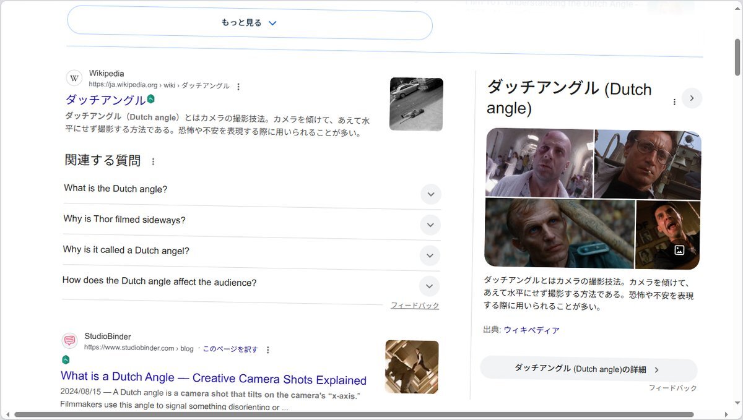Click the もっと見る button
The image size is (743, 420).
click(250, 23)
